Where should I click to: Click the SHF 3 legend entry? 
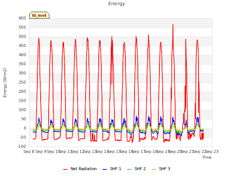(161, 169)
